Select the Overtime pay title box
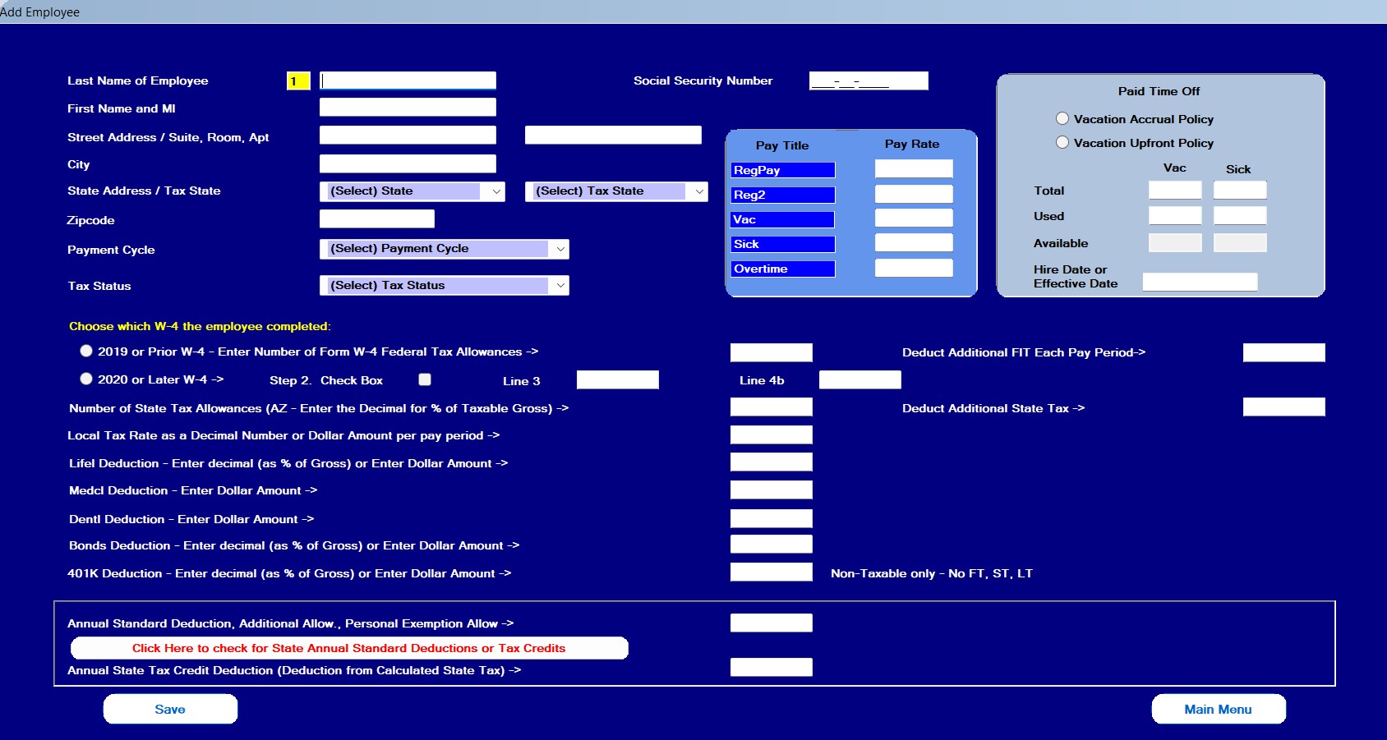 (782, 269)
